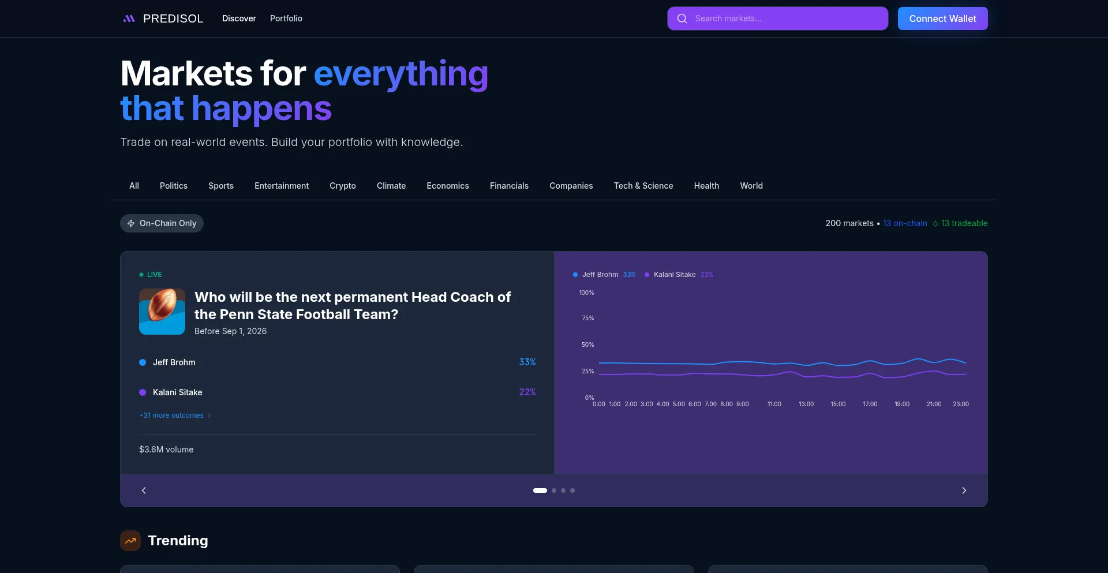The width and height of the screenshot is (1108, 573).
Task: Click the Jeff Brohm blue outcome dot
Action: [143, 362]
